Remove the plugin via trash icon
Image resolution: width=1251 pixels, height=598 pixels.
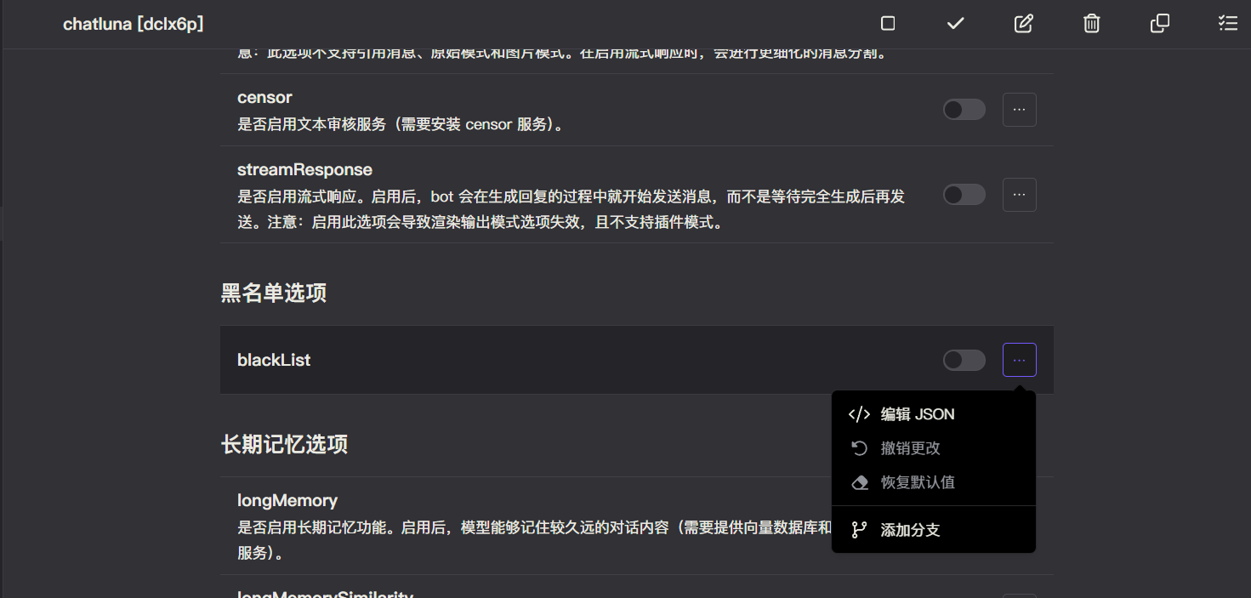tap(1091, 24)
